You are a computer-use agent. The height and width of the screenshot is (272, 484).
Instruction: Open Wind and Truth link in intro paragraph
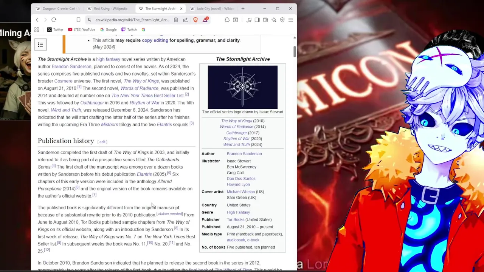click(66, 110)
